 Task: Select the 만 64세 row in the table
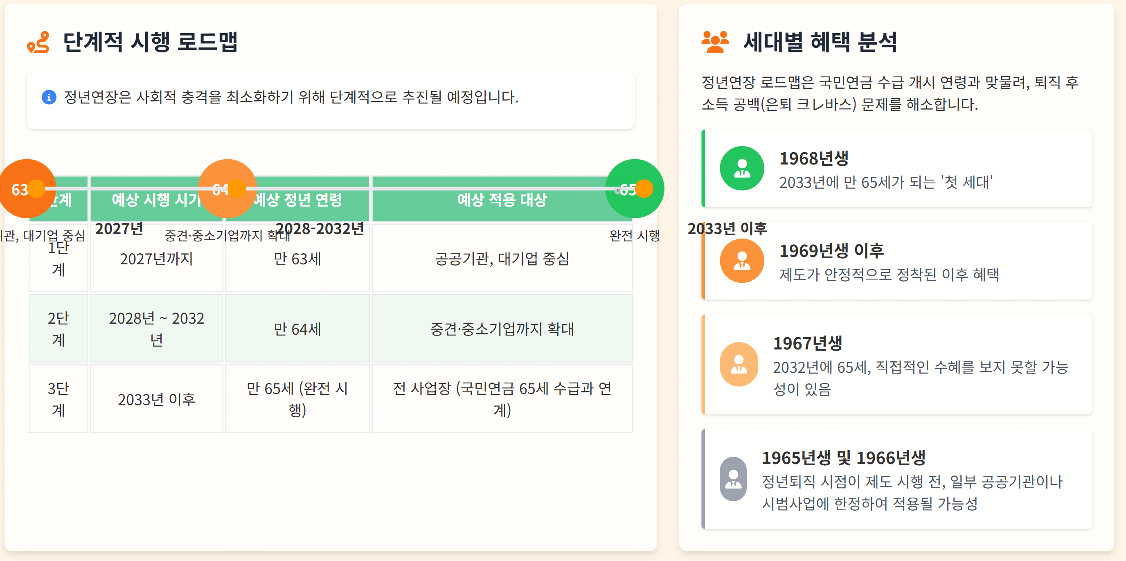[x=297, y=329]
